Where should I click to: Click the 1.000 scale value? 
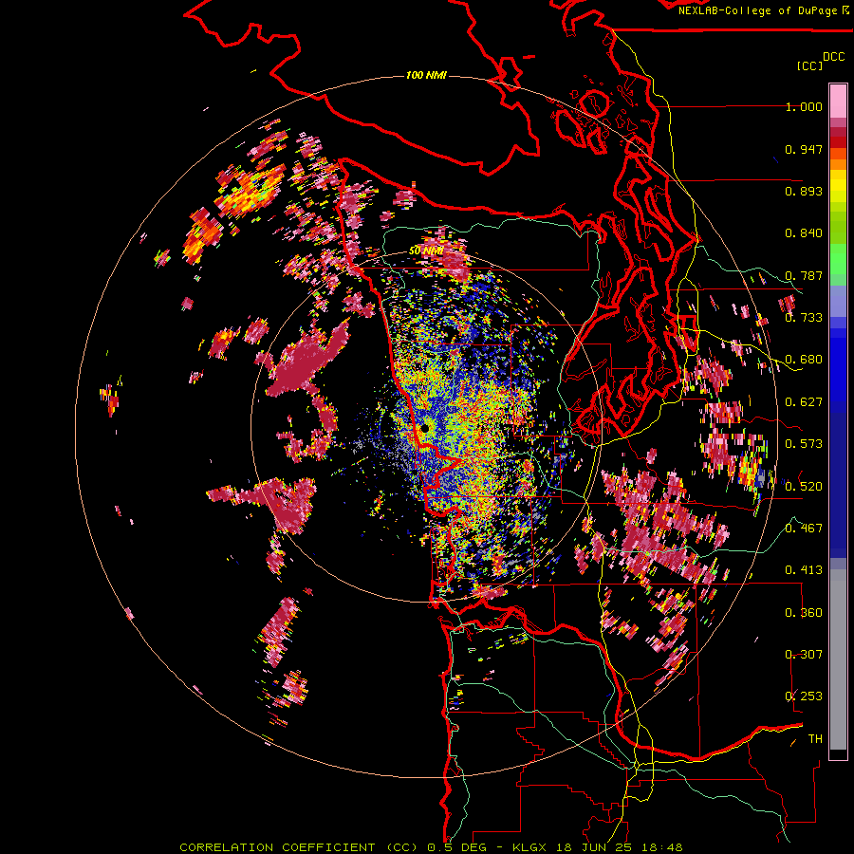click(804, 106)
